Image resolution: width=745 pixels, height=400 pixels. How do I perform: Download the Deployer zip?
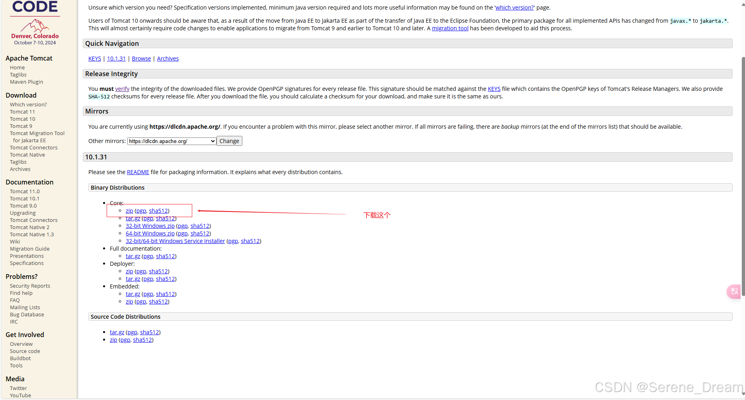tap(129, 271)
